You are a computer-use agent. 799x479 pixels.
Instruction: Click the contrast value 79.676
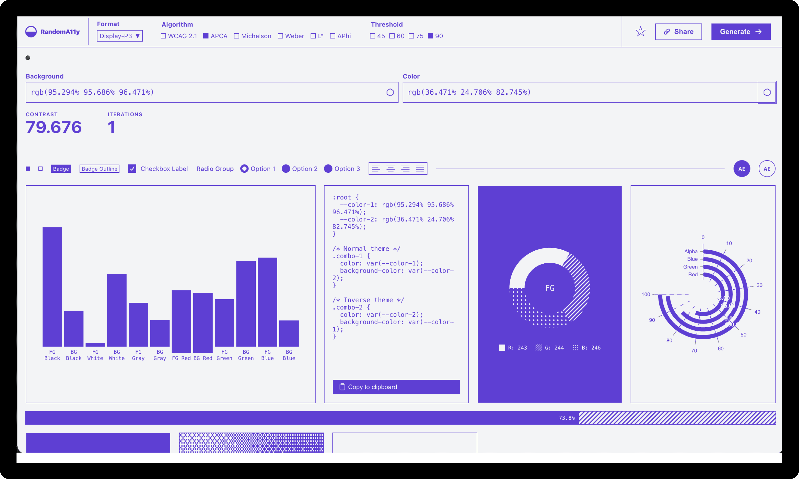click(54, 127)
